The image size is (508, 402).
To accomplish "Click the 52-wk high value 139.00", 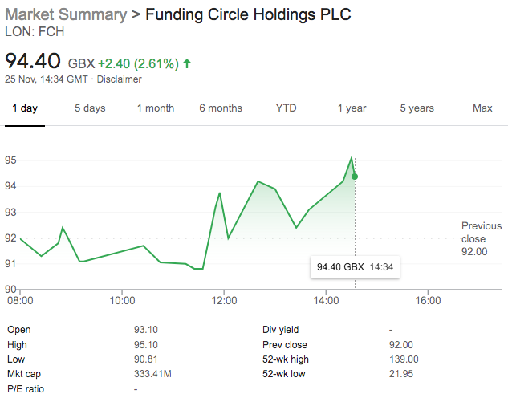I will (404, 359).
